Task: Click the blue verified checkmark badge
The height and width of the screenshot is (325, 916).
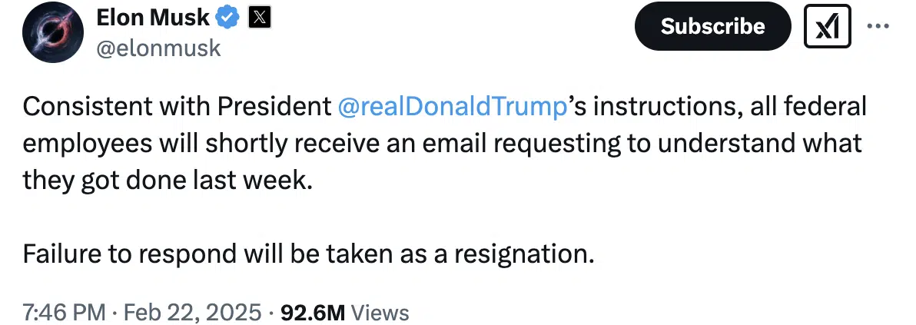Action: [227, 18]
